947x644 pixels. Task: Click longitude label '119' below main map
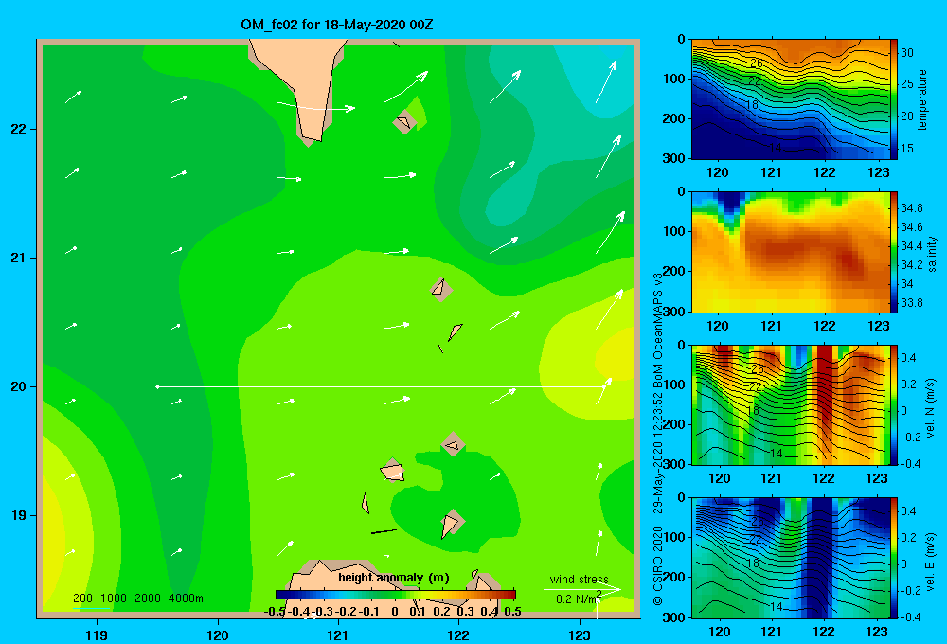[x=97, y=635]
